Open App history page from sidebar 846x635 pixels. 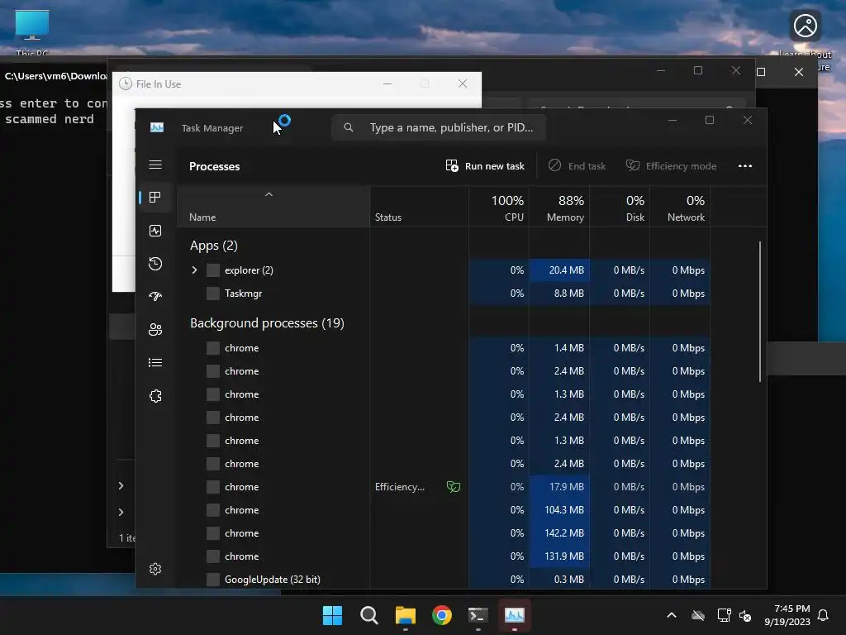click(x=155, y=264)
